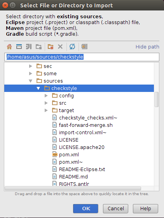Select the checkstyle_checks.xml~ file

tap(88, 118)
